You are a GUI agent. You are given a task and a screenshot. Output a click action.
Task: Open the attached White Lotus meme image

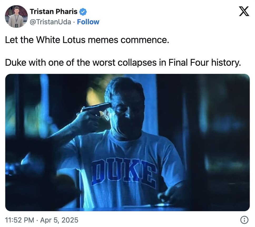pos(127,143)
